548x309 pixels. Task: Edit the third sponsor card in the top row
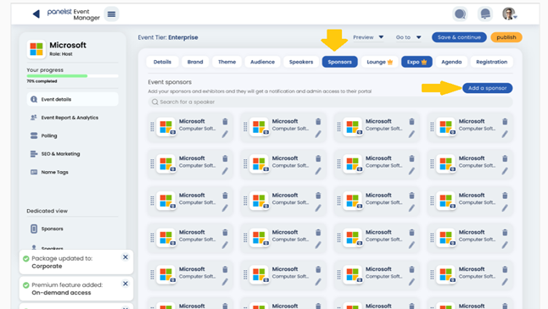[411, 134]
